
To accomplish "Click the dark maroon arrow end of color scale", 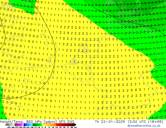I will click(x=75, y=125).
